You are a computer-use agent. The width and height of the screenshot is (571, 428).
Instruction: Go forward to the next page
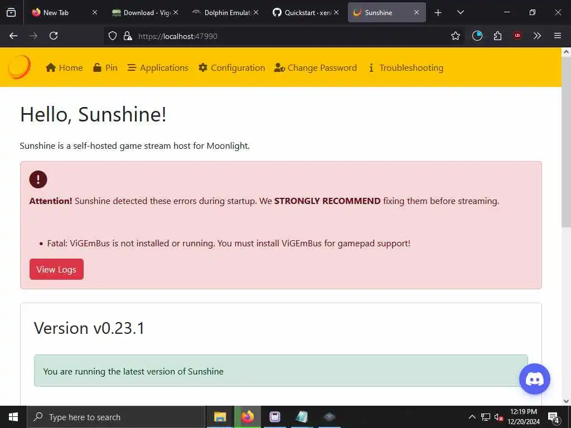point(33,36)
